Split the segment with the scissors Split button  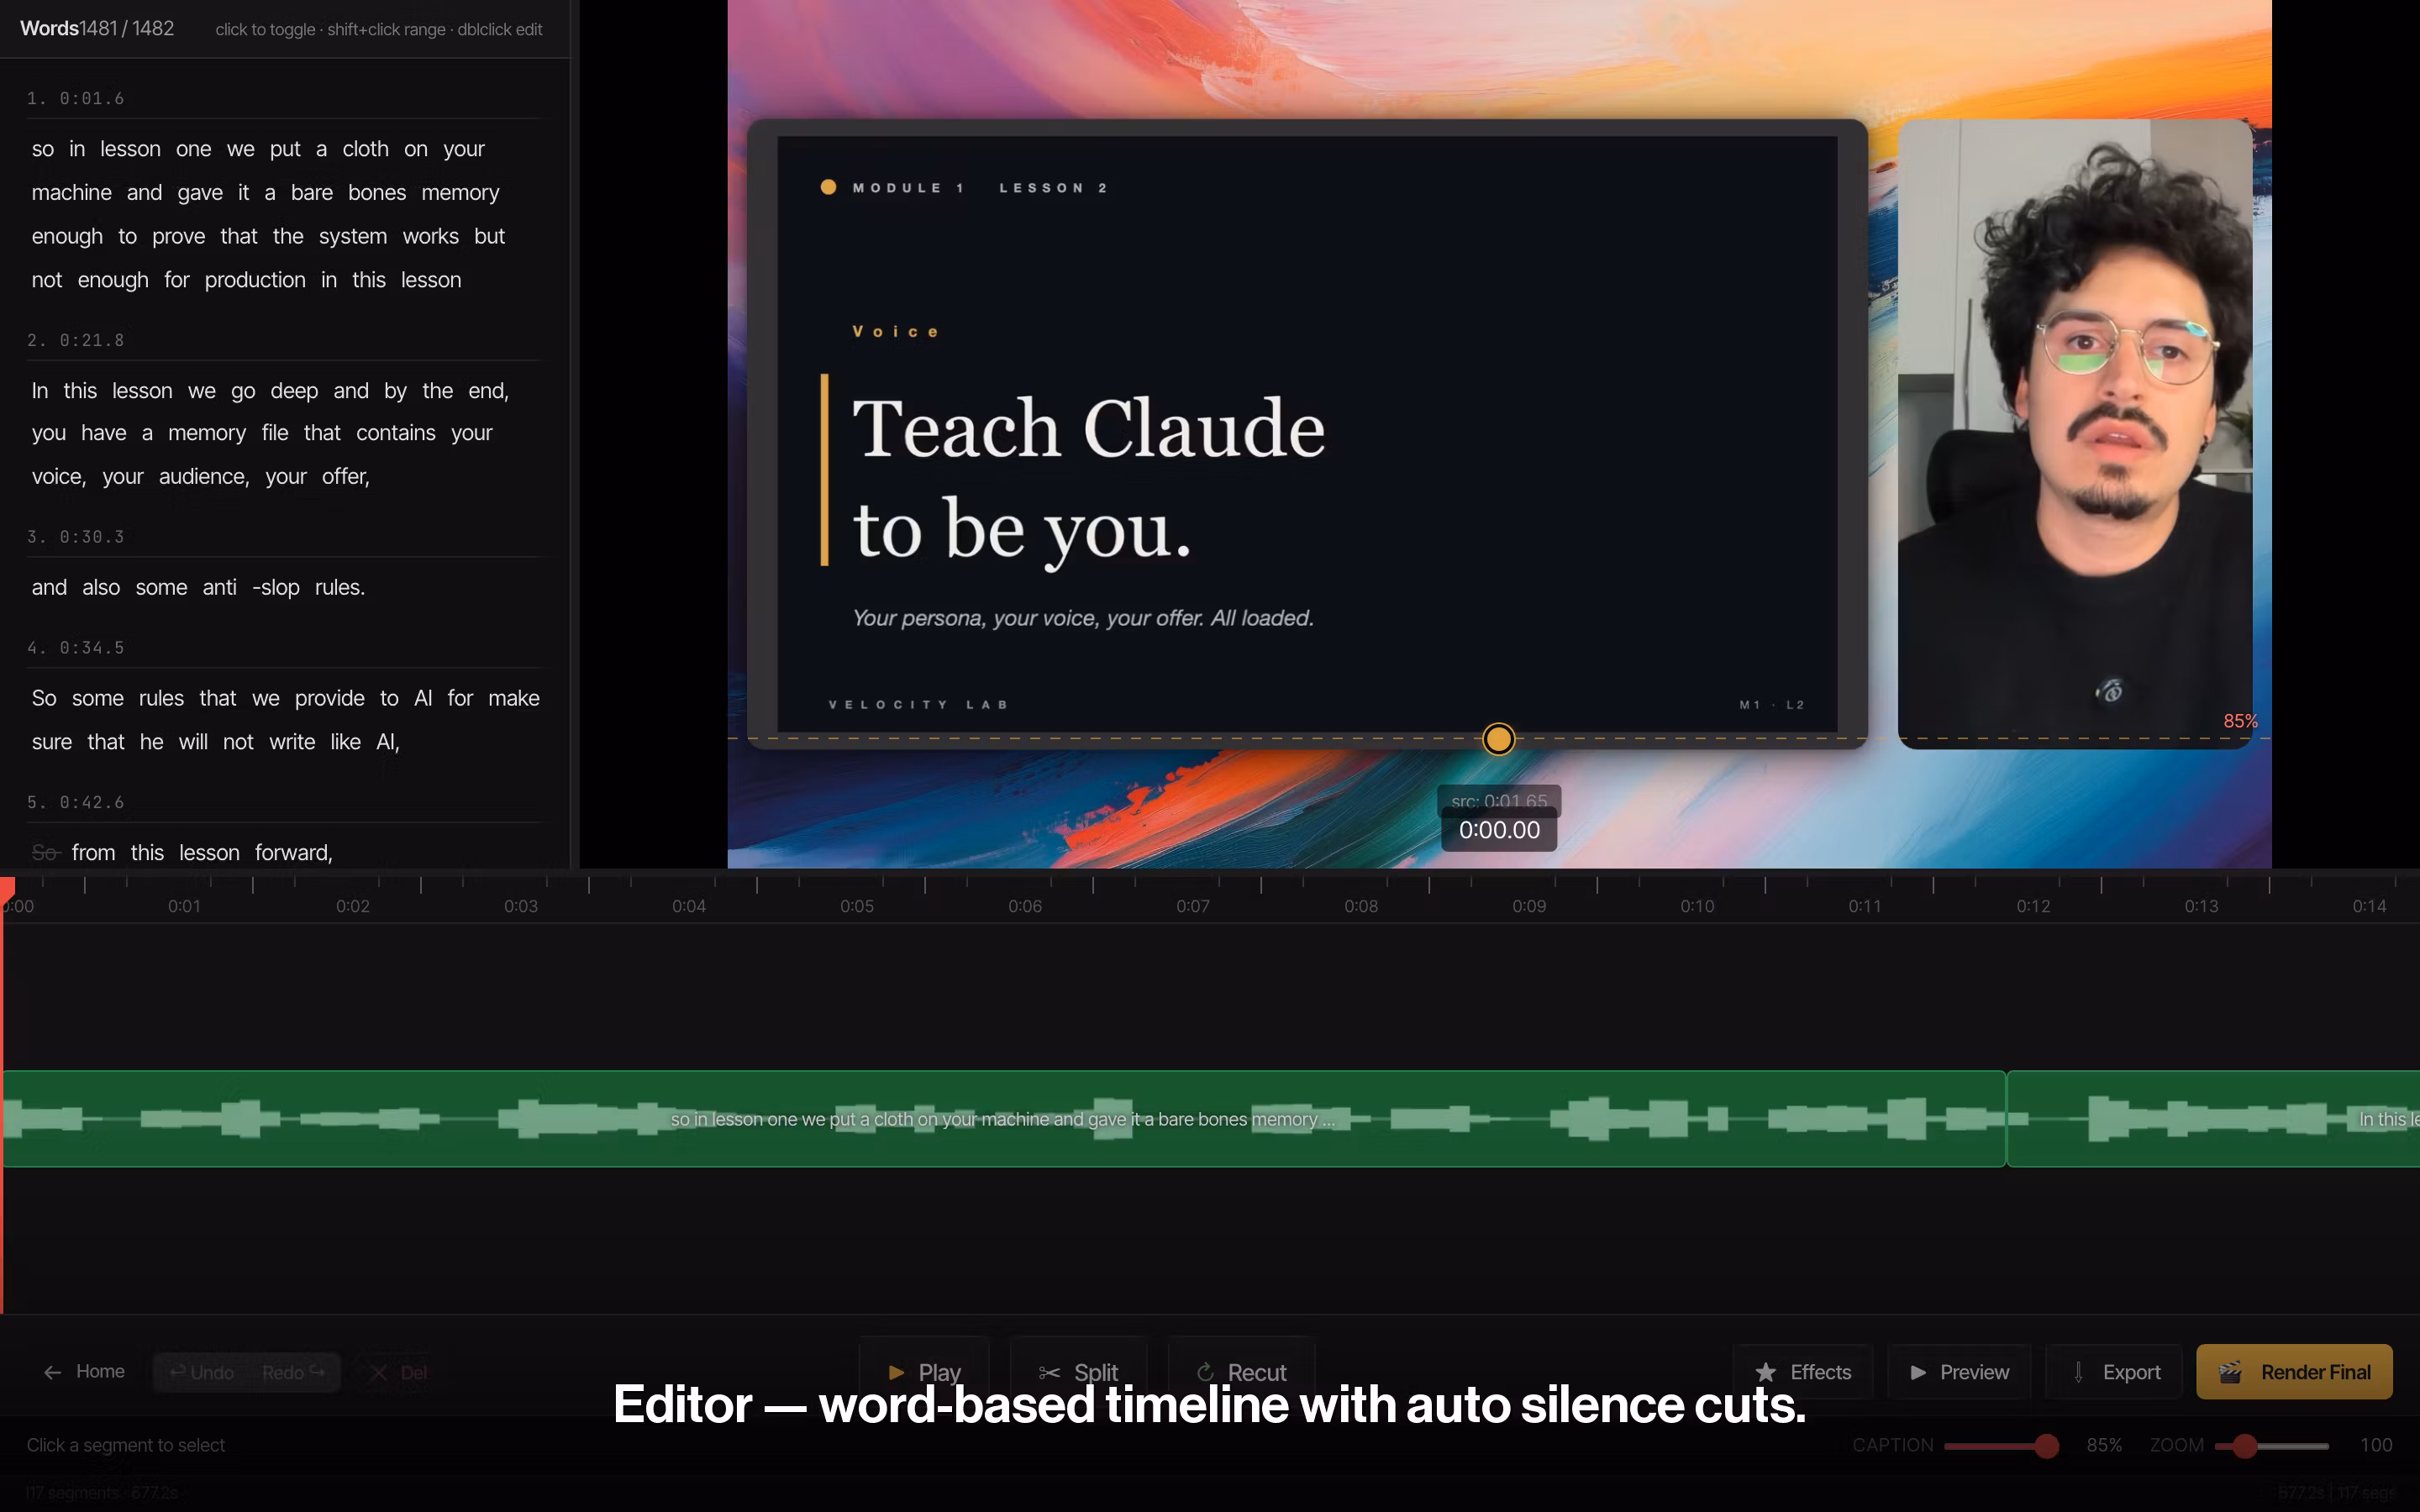point(1078,1372)
